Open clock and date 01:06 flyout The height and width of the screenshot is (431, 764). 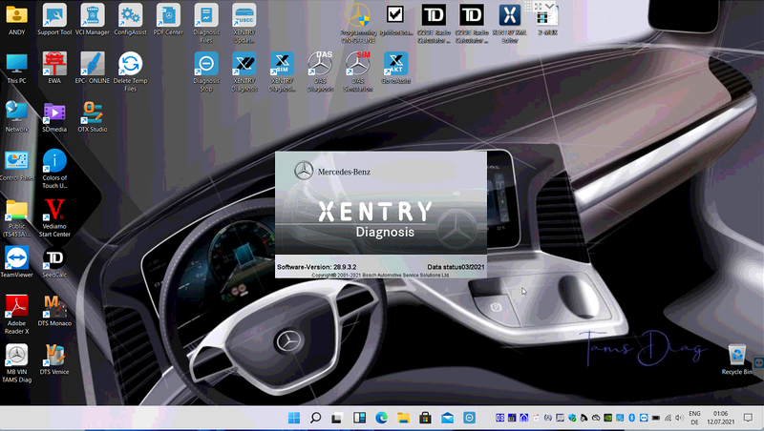pyautogui.click(x=721, y=418)
